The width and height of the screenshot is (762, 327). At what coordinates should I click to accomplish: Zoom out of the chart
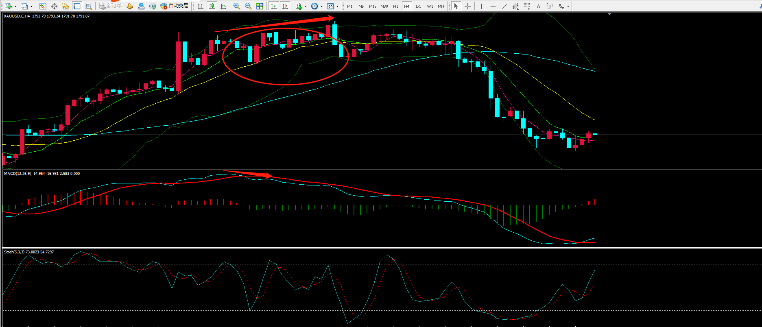tap(248, 6)
